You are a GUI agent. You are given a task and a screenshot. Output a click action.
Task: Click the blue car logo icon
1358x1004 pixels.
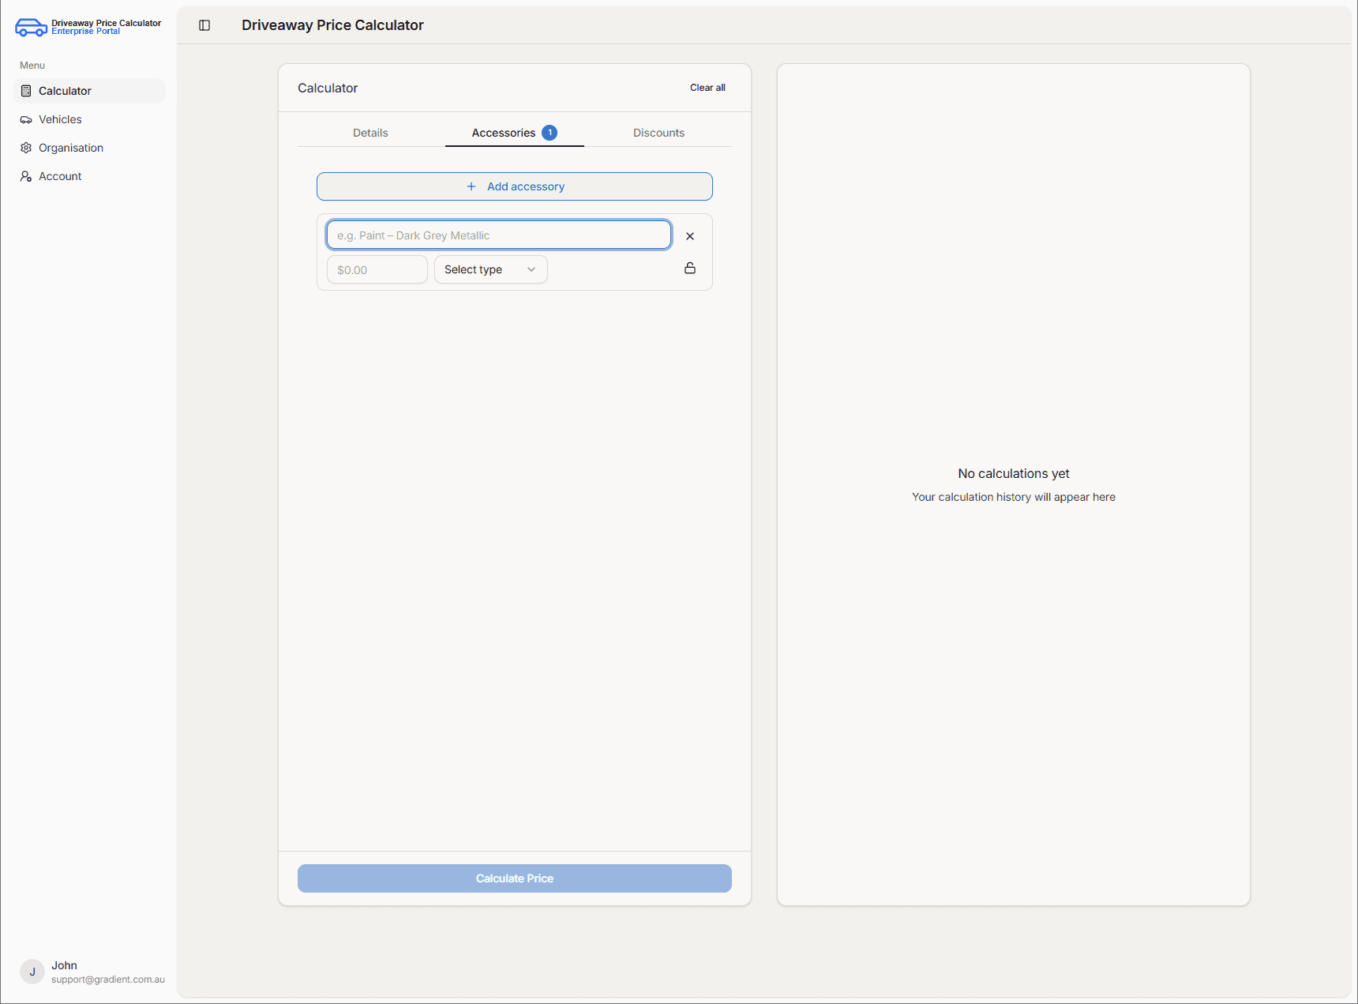[x=31, y=28]
